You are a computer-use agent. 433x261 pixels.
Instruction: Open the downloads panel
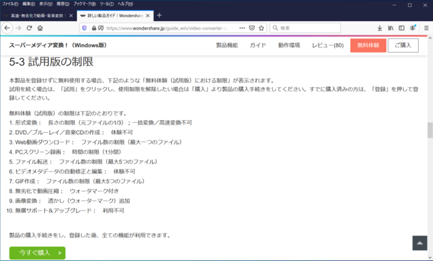380,28
